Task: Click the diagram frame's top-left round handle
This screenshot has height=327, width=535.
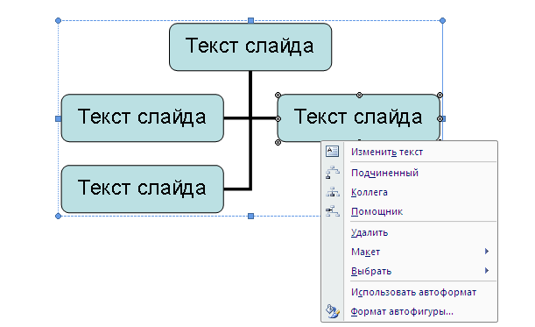Action: [58, 20]
